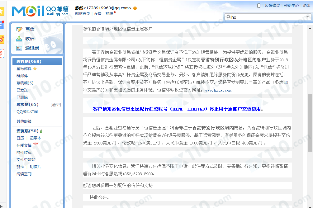
Task: Click 特此公告。 text line
Action: pyautogui.click(x=99, y=197)
